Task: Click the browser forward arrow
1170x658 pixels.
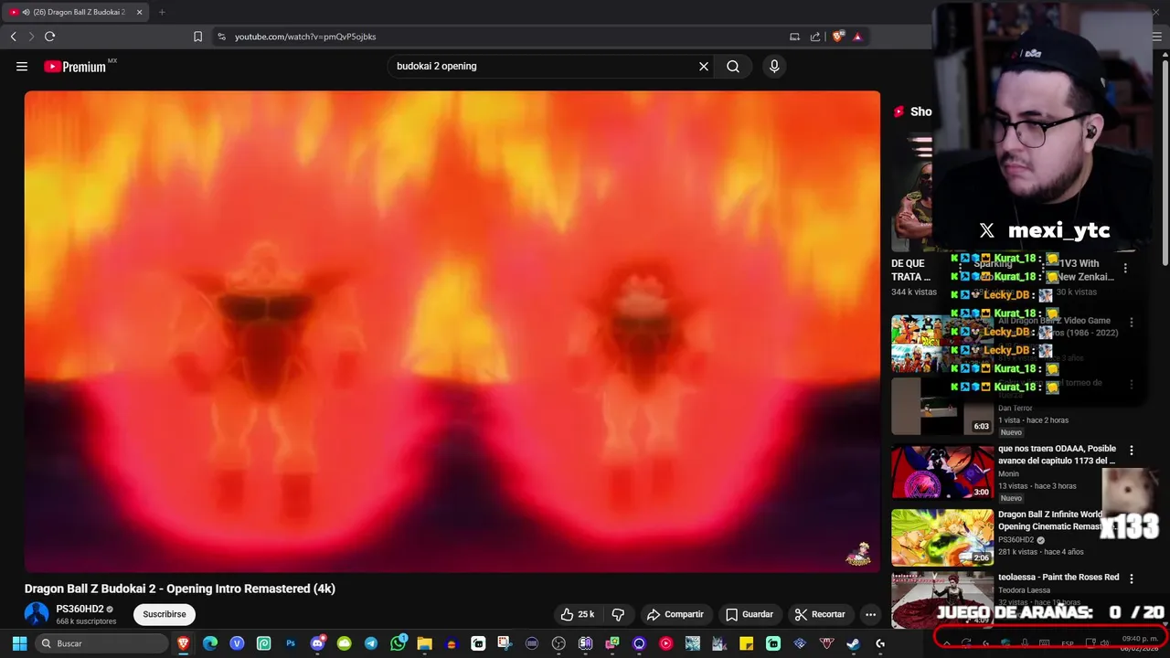Action: coord(31,37)
